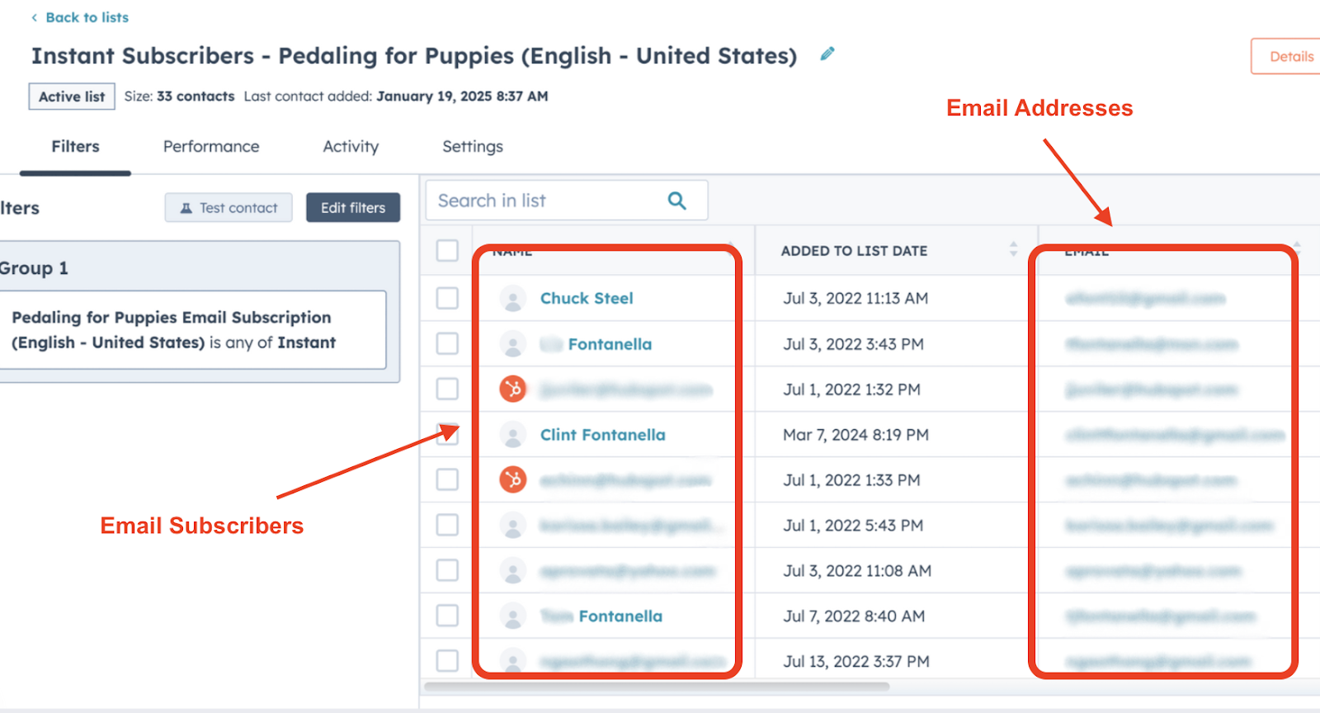Image resolution: width=1320 pixels, height=713 pixels.
Task: Click avatar icon in the Jul 7, 8:40 AM row
Action: tap(513, 616)
